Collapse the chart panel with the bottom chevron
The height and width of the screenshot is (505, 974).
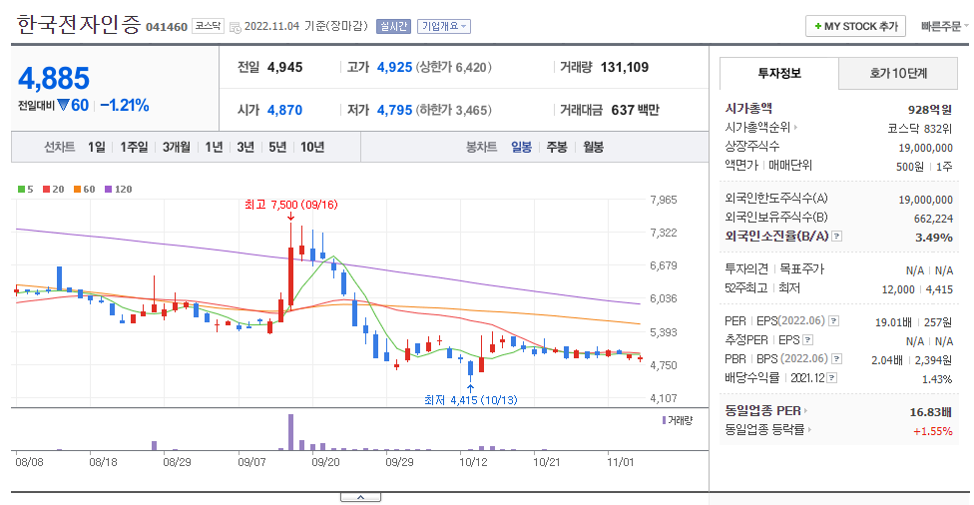tap(360, 497)
